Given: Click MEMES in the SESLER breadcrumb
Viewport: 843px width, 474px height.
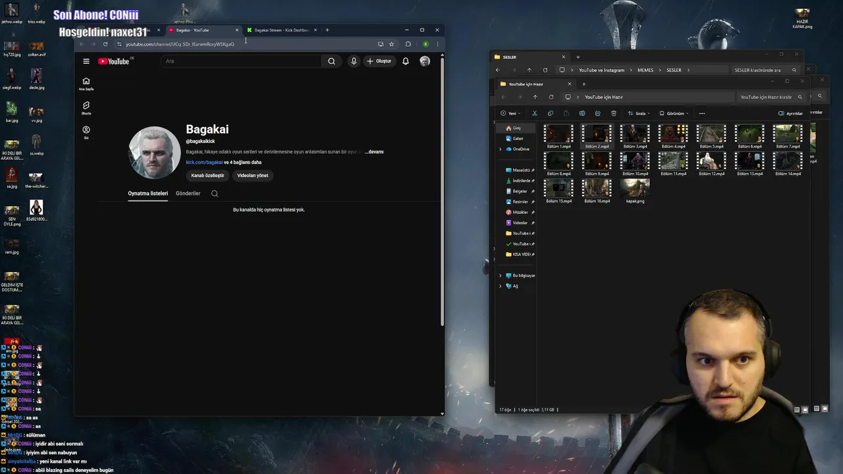Looking at the screenshot, I should pos(645,70).
